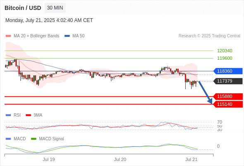This screenshot has width=244, height=166.
Task: Select the 117379 current price tag
Action: coord(228,81)
